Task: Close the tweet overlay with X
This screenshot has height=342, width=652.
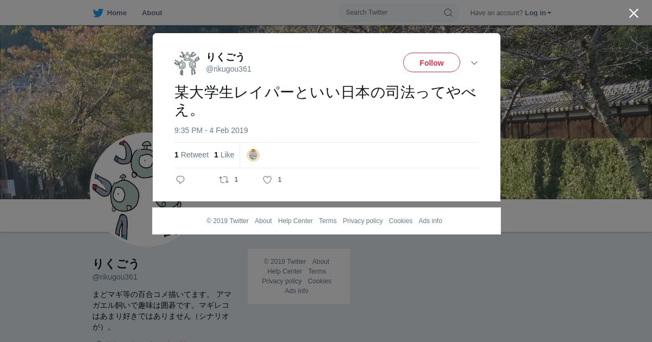Action: [634, 13]
